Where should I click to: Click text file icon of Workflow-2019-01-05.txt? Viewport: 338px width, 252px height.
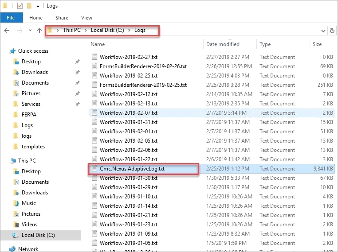pos(94,243)
